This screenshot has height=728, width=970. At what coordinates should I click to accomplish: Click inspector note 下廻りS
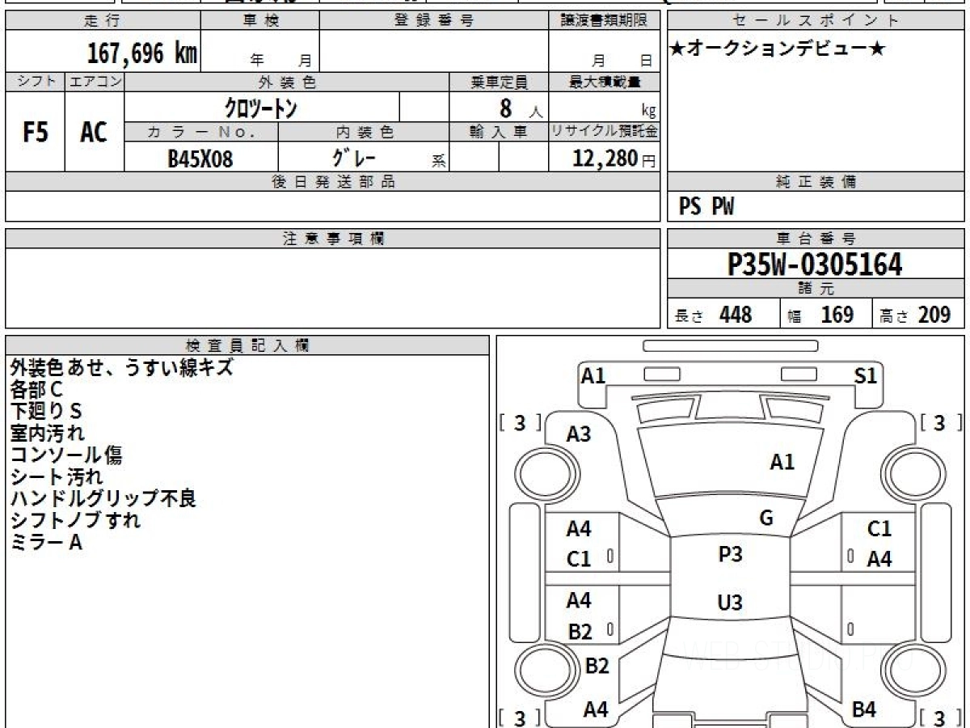pos(46,411)
